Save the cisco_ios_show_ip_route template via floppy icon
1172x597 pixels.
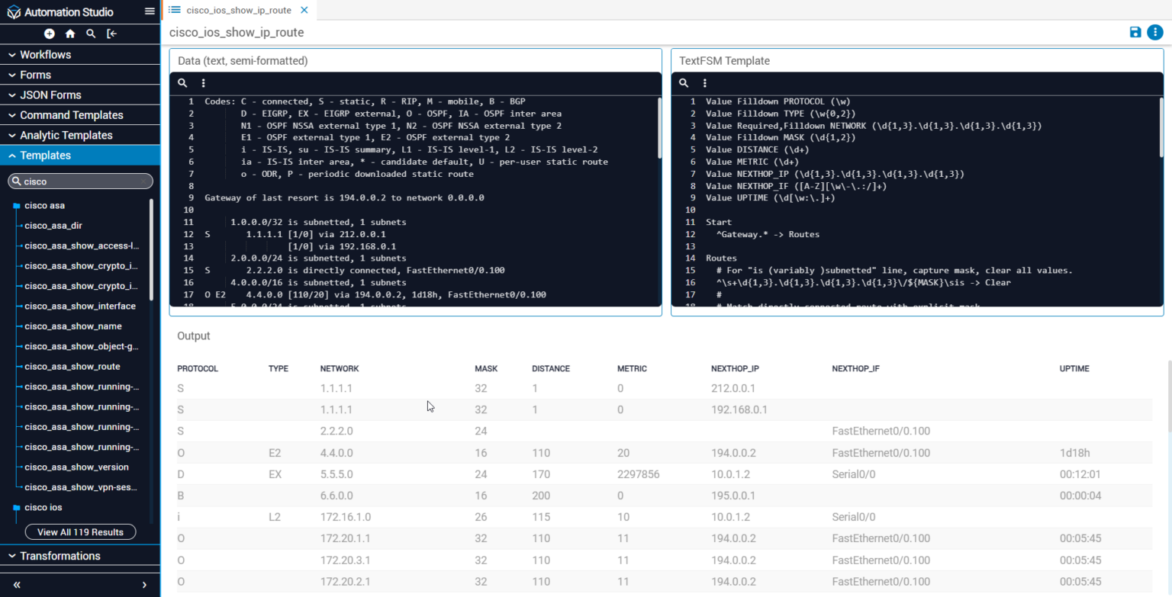point(1135,32)
